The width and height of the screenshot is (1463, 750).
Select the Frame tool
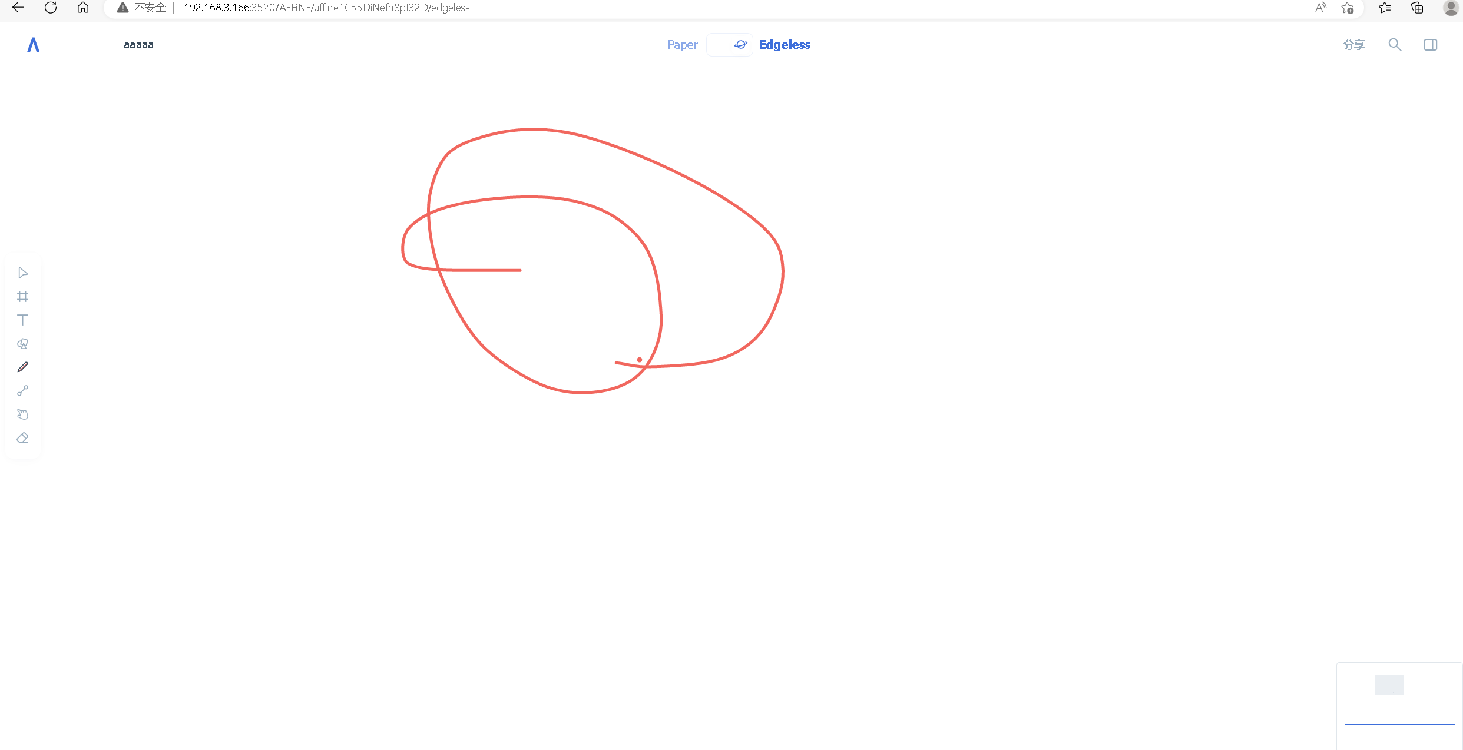coord(22,296)
